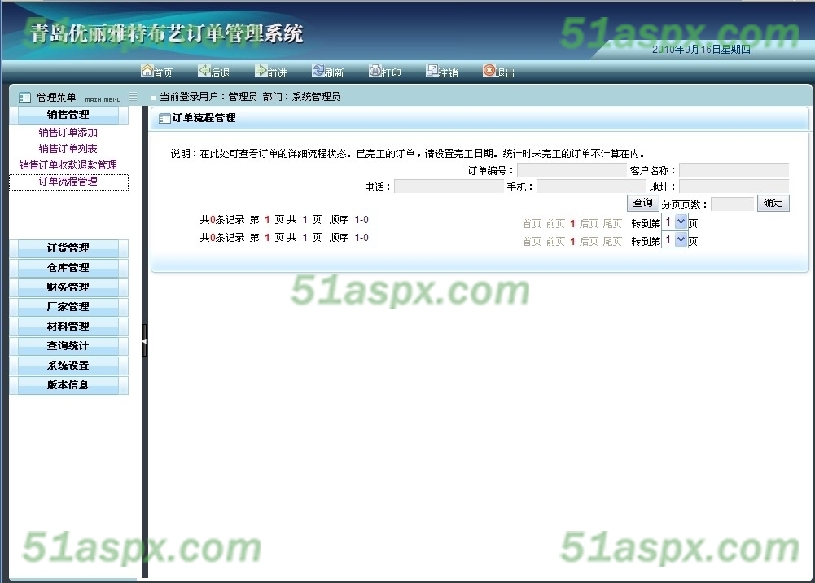Expand the 材料管理 menu section
Screen dimensions: 815x583
[x=68, y=327]
